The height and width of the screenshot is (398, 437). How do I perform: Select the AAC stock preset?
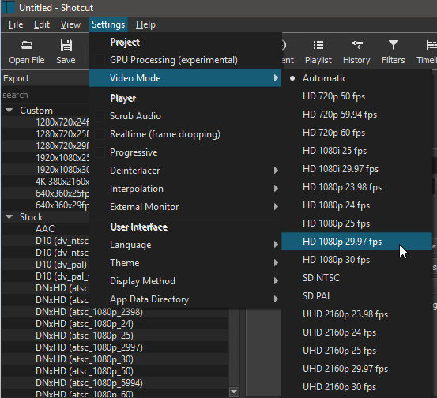(45, 229)
